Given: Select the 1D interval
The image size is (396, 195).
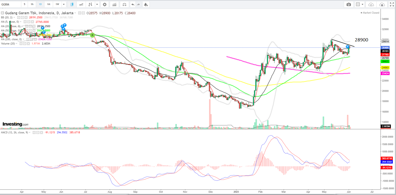Looking at the screenshot, I should (x=40, y=4).
